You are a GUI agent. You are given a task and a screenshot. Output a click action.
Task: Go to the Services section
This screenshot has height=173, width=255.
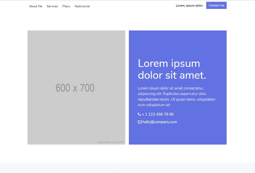click(52, 6)
